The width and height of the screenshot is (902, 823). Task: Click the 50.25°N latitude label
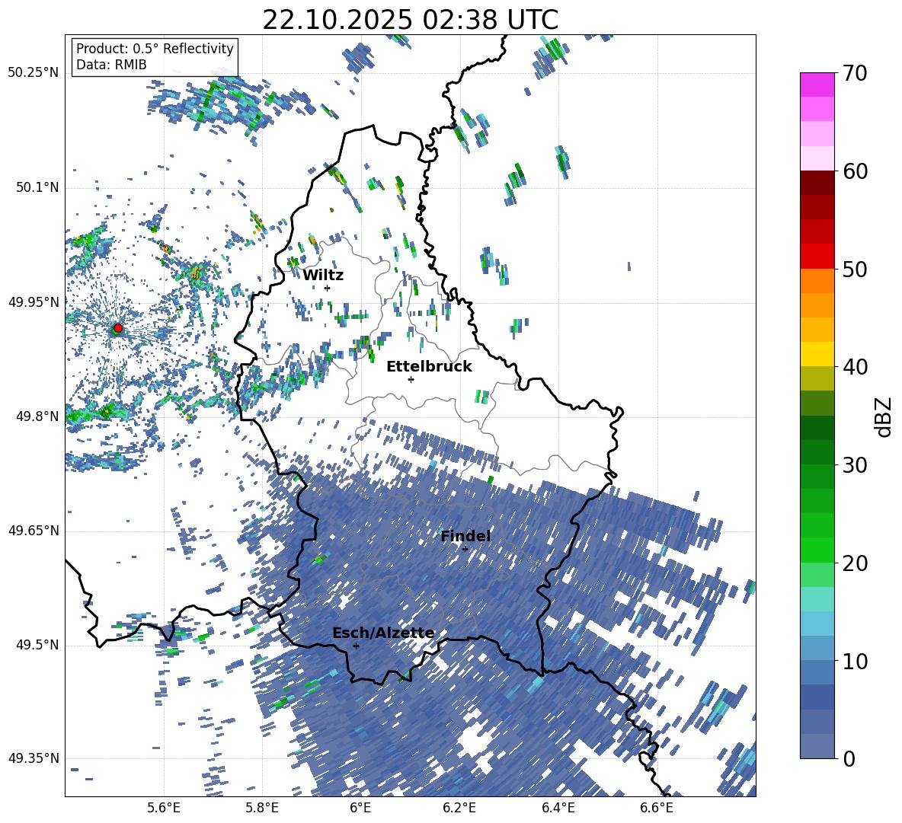click(x=34, y=73)
